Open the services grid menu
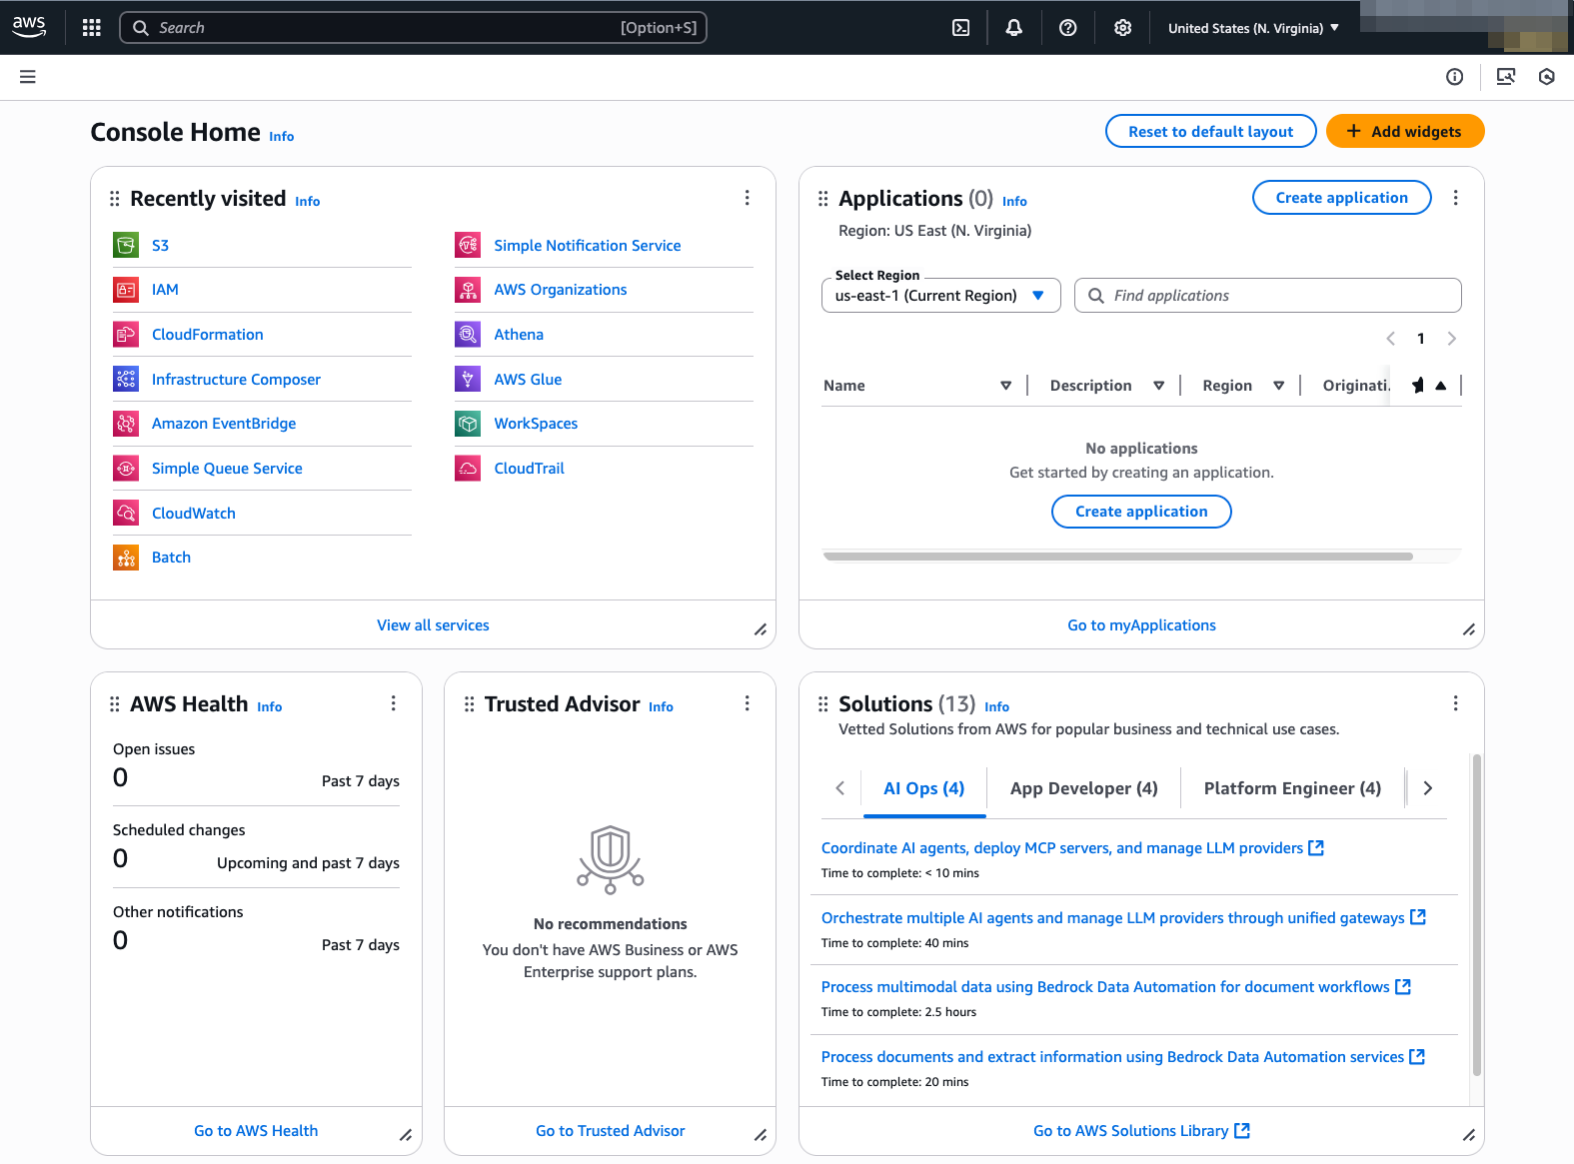 pyautogui.click(x=92, y=28)
